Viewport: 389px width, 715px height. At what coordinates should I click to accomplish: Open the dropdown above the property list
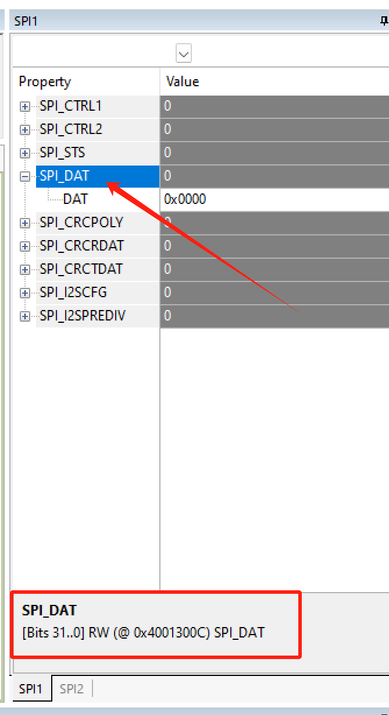184,54
